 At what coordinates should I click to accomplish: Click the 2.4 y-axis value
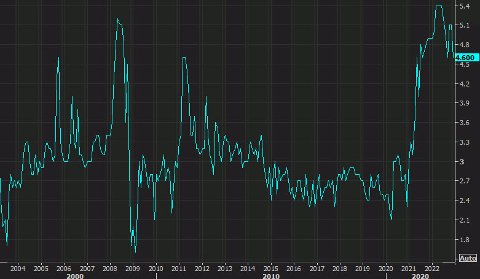click(465, 201)
